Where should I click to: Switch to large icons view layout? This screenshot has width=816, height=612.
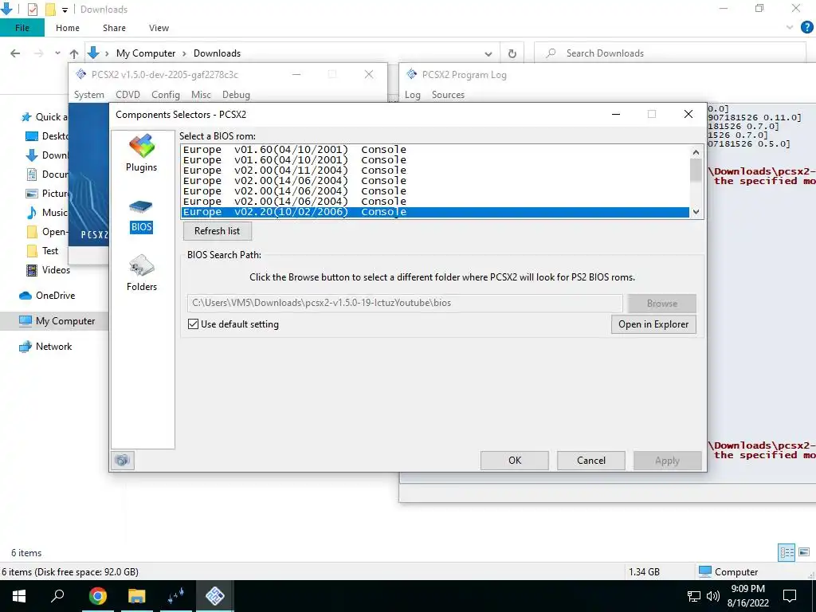coord(804,552)
